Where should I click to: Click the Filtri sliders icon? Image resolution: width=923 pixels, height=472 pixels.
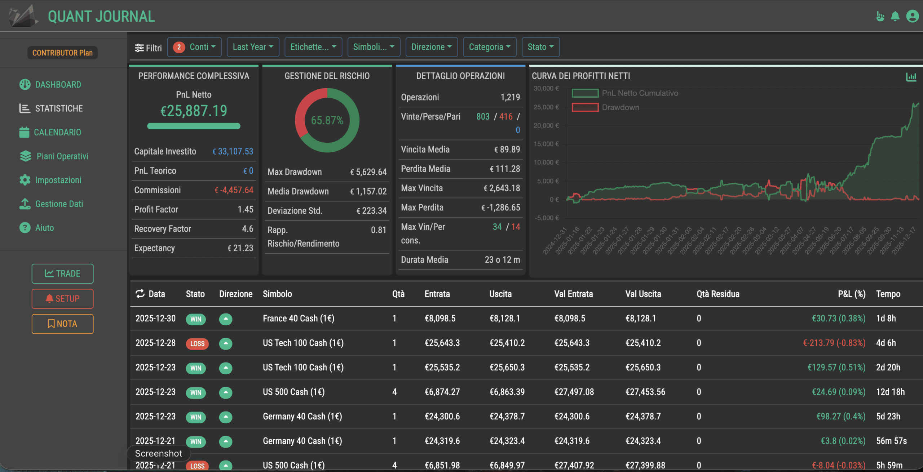coord(139,48)
